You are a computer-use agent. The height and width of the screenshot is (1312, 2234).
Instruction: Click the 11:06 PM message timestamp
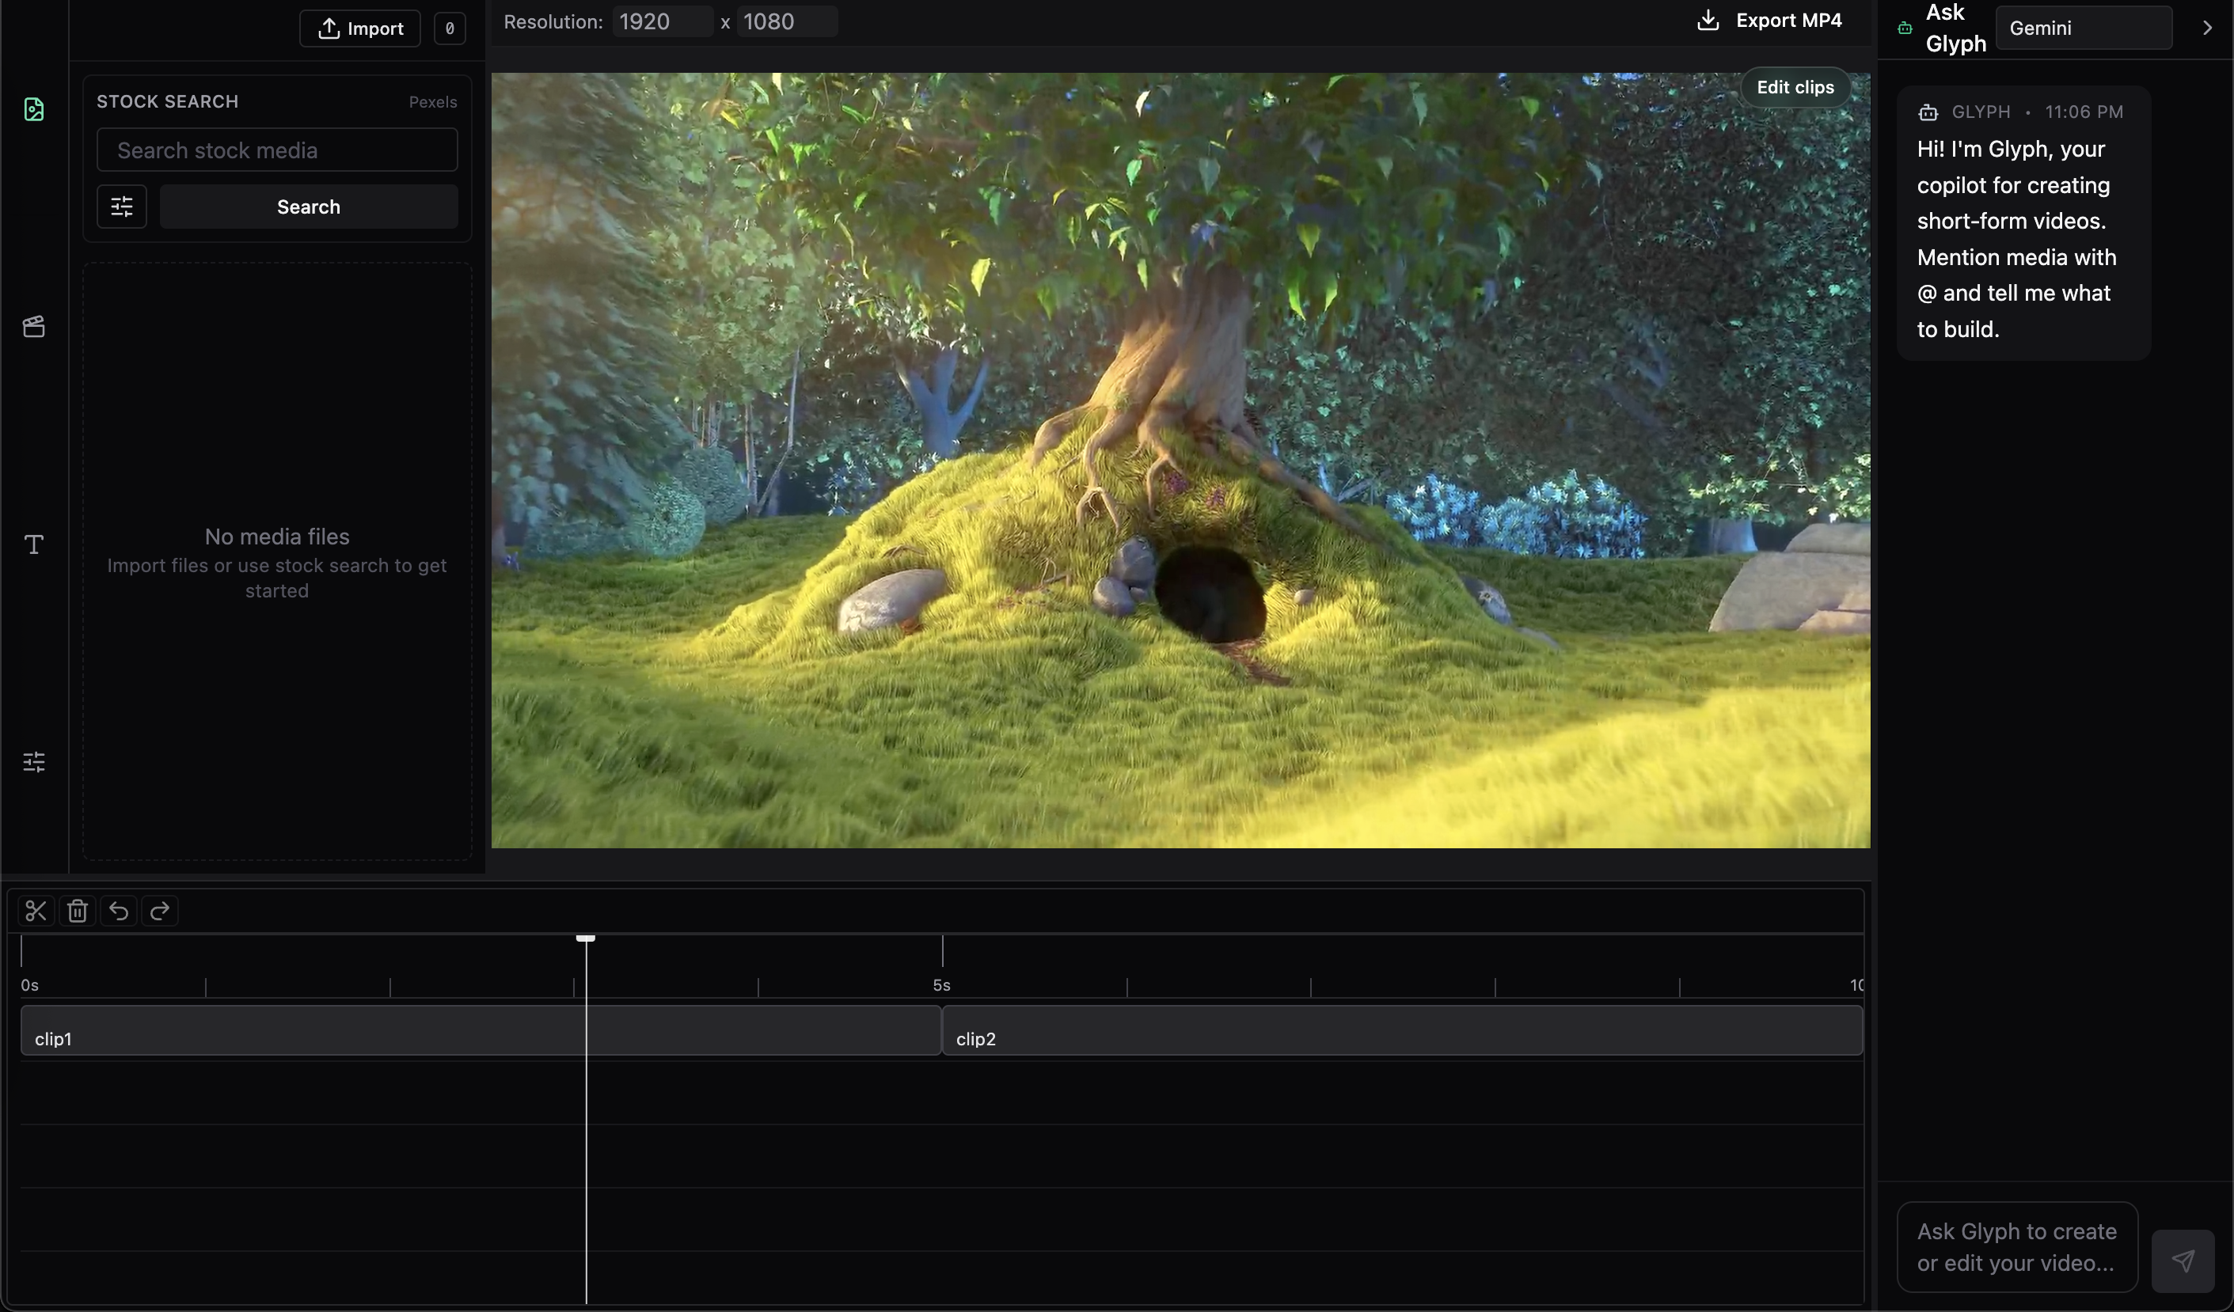(2084, 112)
